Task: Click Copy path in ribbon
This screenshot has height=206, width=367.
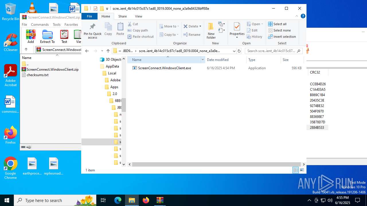Action: (x=138, y=30)
